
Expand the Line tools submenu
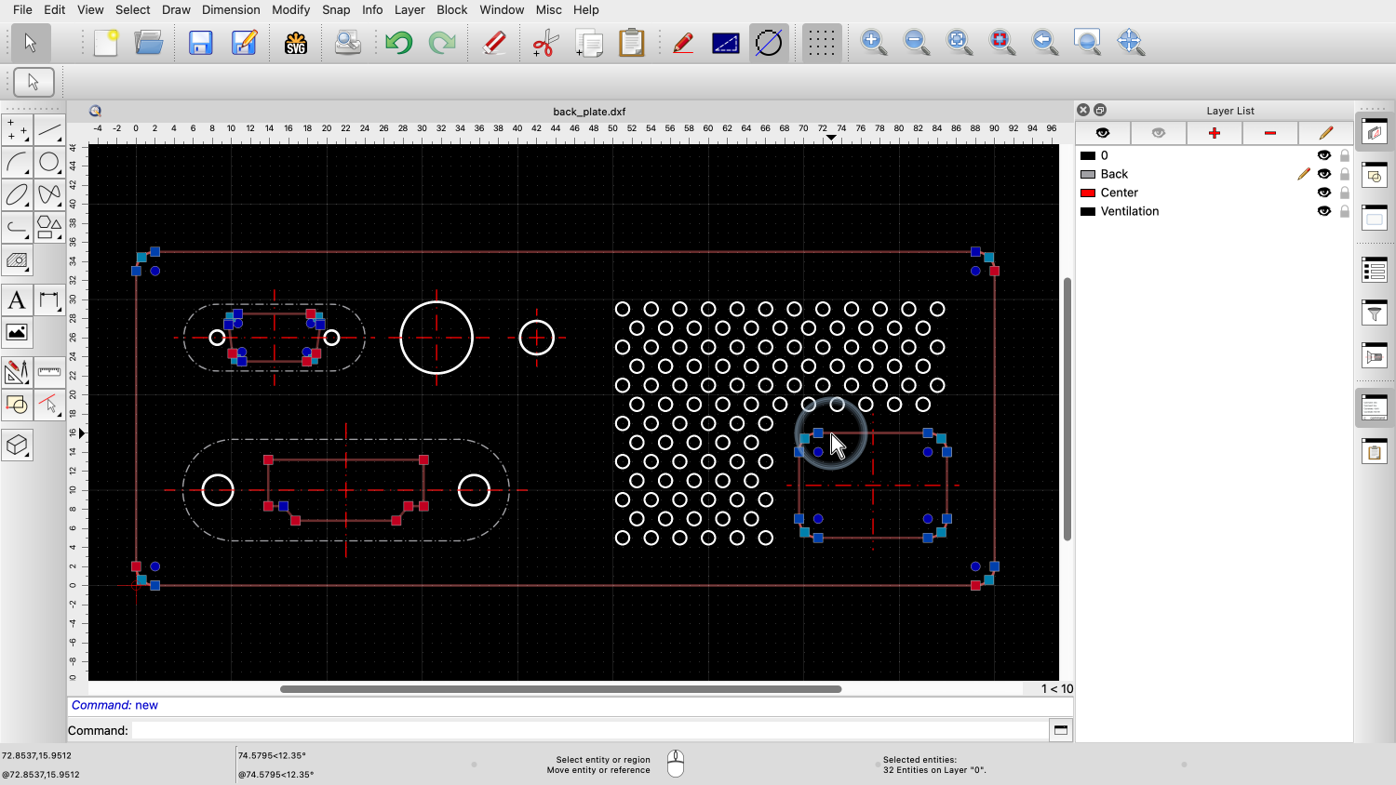coord(49,130)
